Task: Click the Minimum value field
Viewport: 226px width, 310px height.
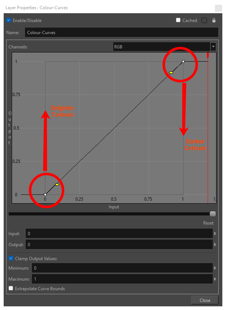Action: (x=122, y=268)
